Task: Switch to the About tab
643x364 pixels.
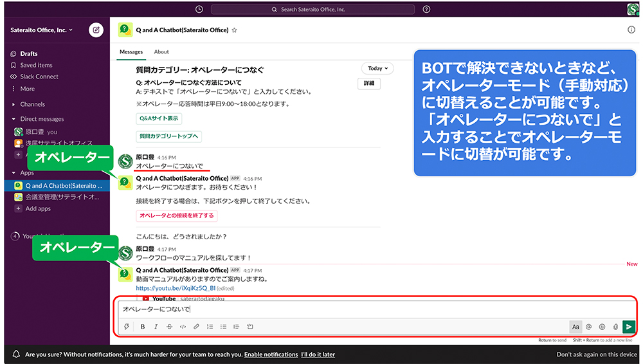Action: (x=161, y=52)
